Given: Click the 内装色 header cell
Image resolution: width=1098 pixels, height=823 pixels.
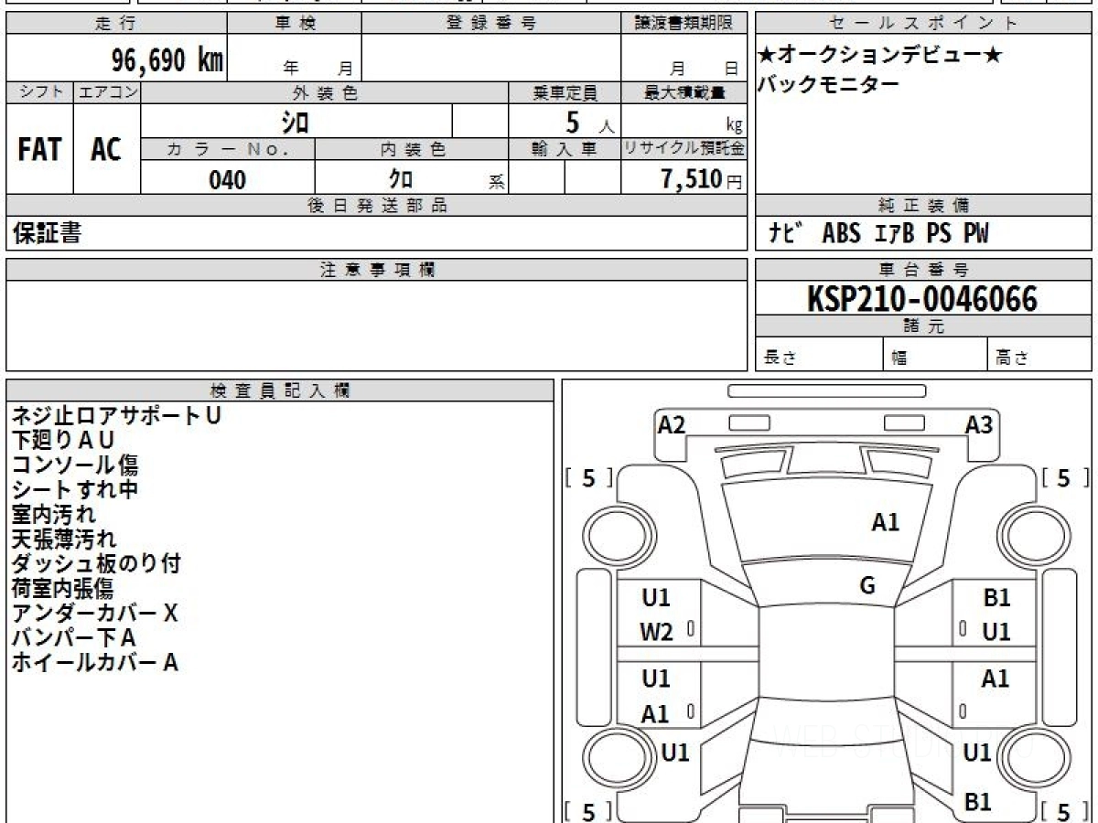Looking at the screenshot, I should point(412,149).
